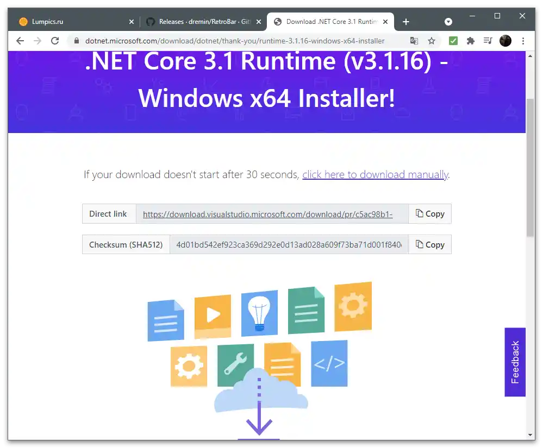Close the Lumpics.ru tab
The width and height of the screenshot is (543, 448).
click(x=131, y=21)
